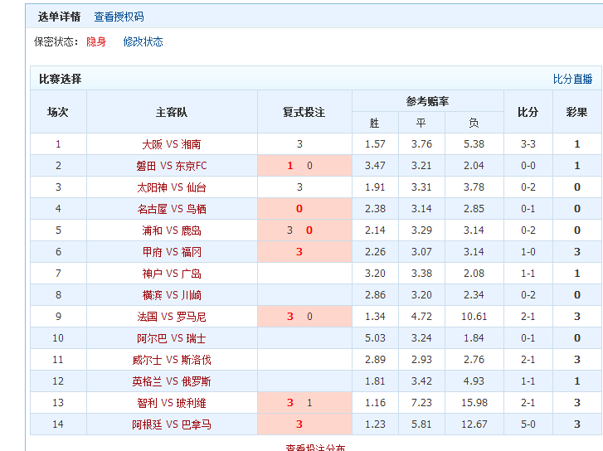Image resolution: width=603 pixels, height=451 pixels.
Task: Open the 东京FC team link
Action: (191, 166)
